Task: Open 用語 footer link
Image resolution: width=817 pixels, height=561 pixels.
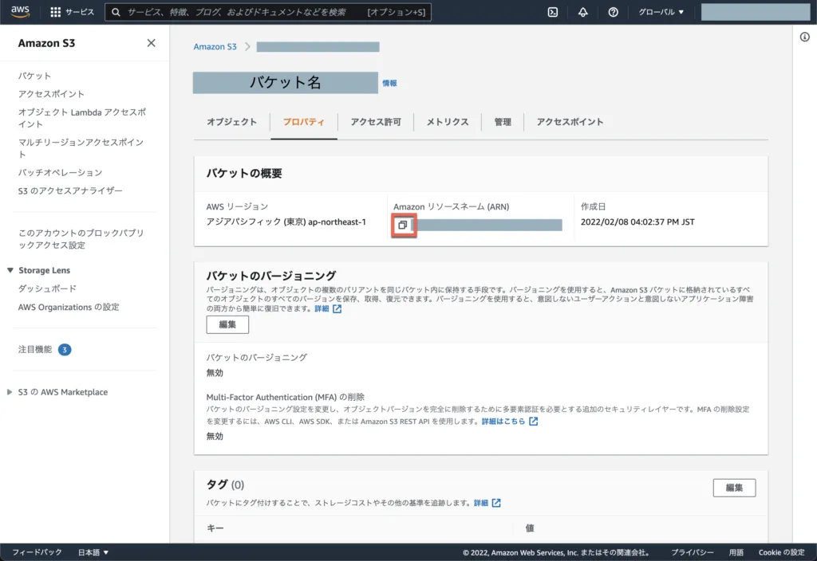Action: click(736, 552)
